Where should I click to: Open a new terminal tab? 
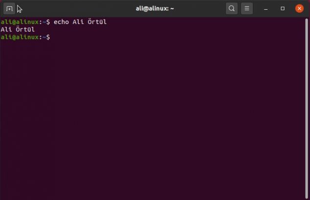pyautogui.click(x=9, y=8)
